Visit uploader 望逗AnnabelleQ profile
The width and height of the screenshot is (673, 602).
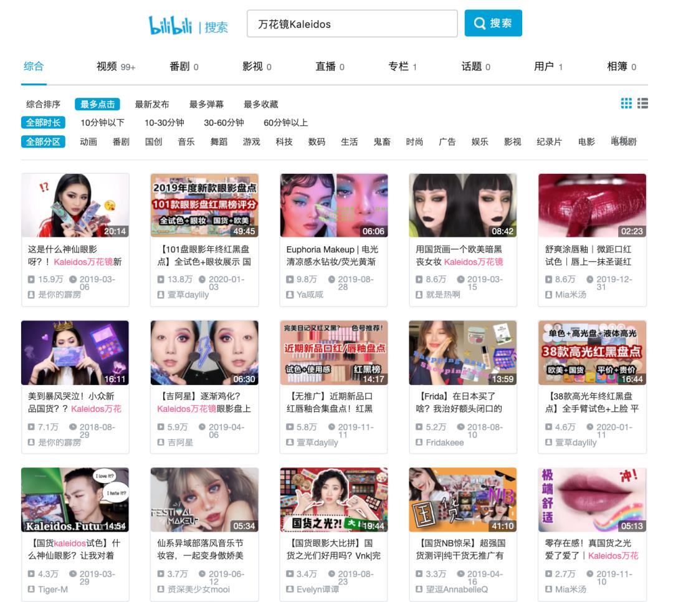pyautogui.click(x=457, y=589)
